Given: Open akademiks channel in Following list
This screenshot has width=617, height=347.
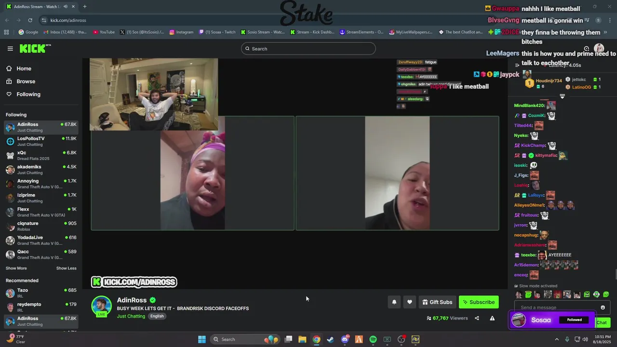Looking at the screenshot, I should click(x=41, y=170).
